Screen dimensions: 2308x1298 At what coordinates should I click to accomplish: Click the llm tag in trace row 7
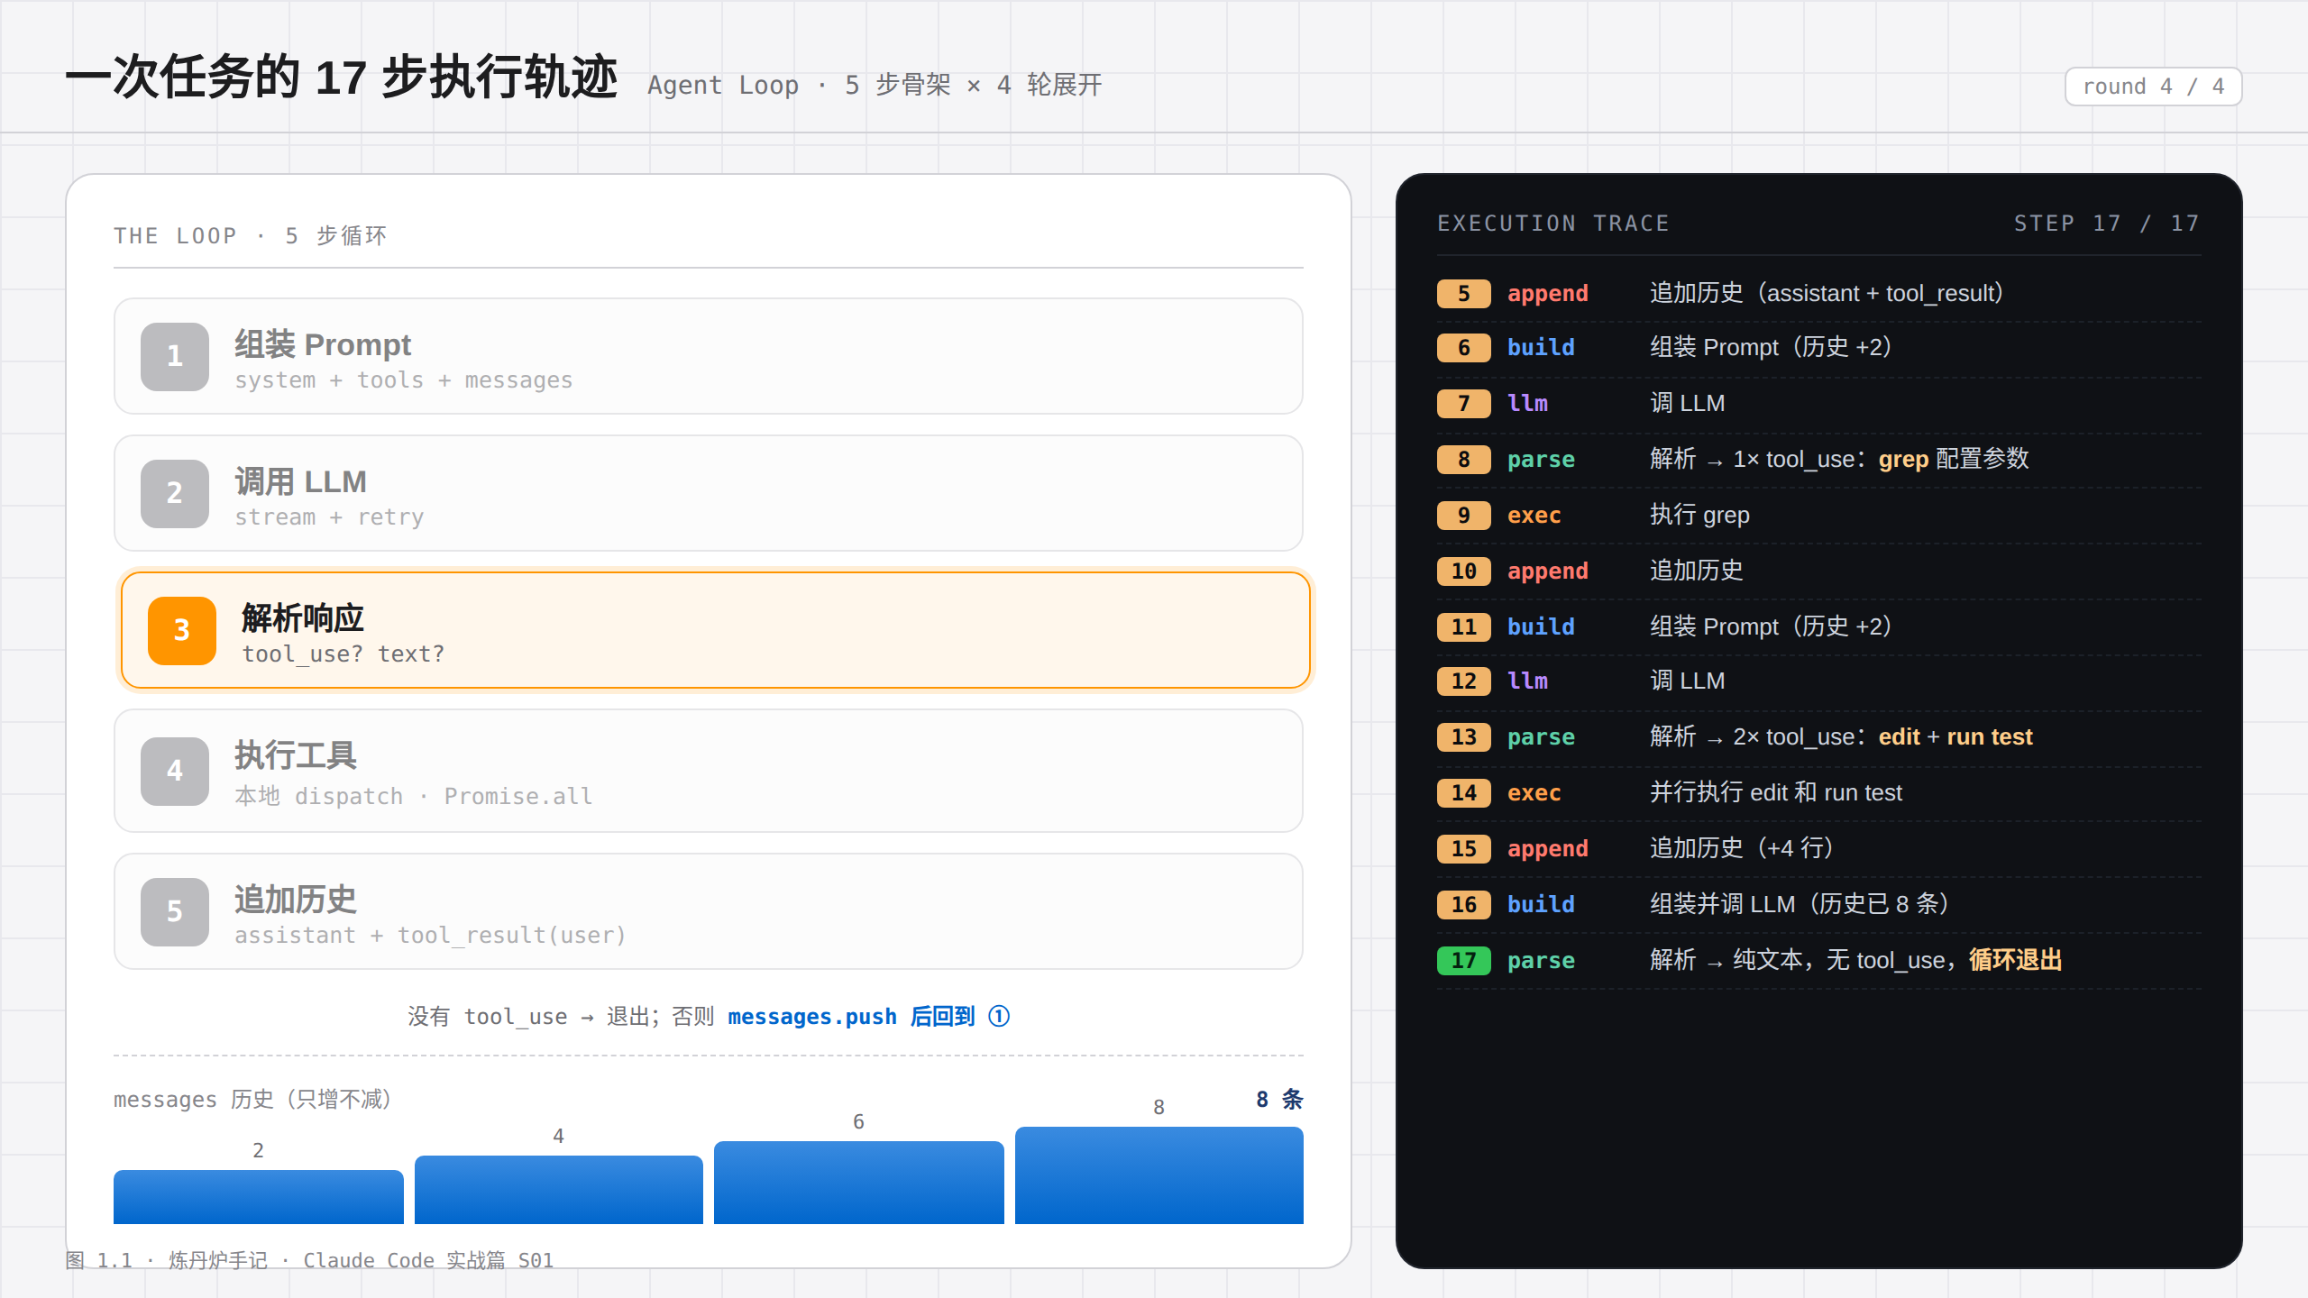(x=1527, y=404)
